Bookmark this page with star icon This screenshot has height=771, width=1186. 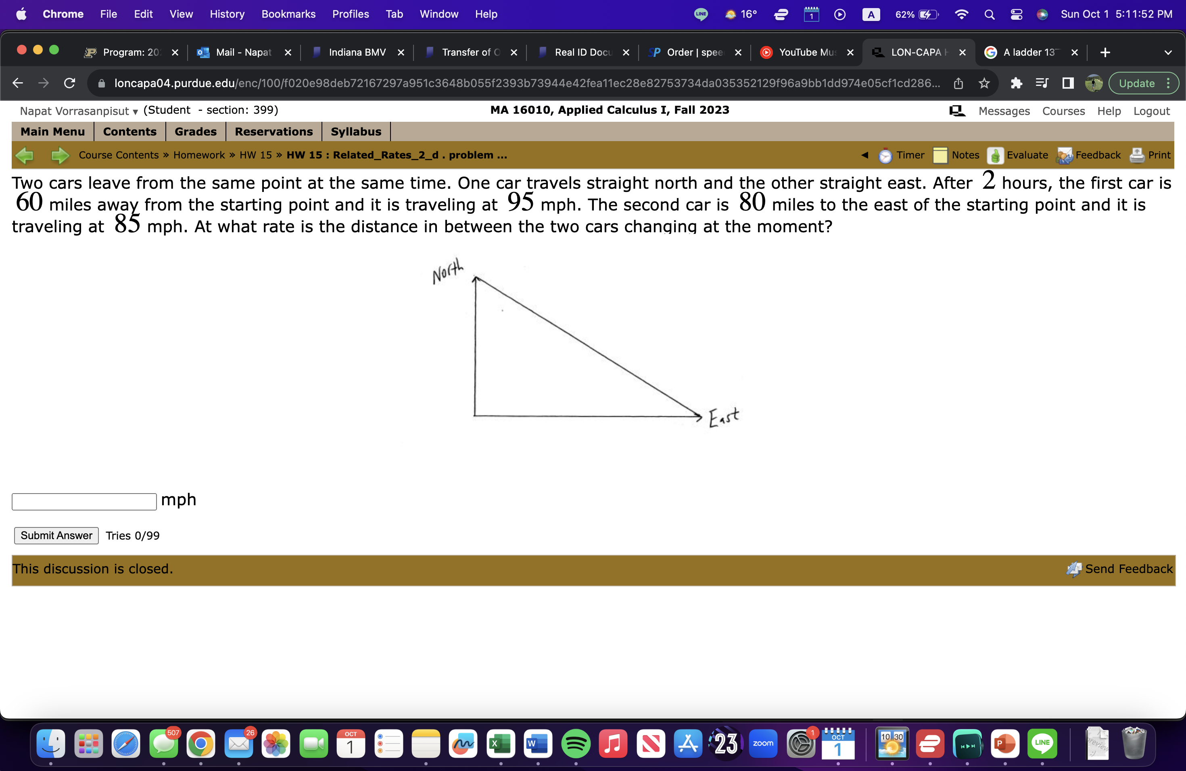(x=983, y=83)
